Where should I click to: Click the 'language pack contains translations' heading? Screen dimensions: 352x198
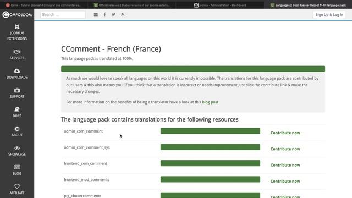pos(150,119)
